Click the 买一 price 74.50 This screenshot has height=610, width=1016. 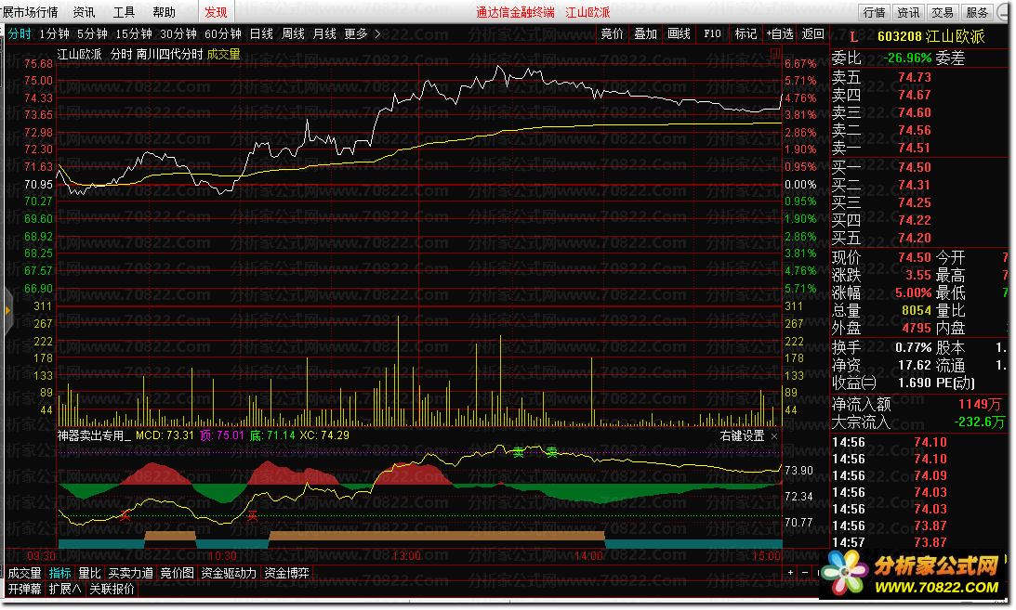click(x=915, y=167)
